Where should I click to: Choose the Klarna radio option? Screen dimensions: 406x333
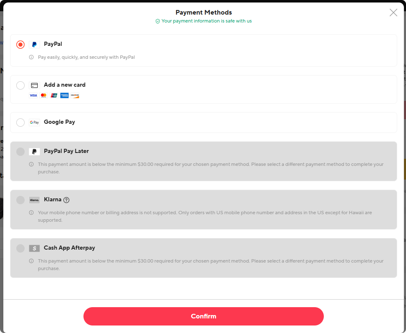tap(20, 200)
